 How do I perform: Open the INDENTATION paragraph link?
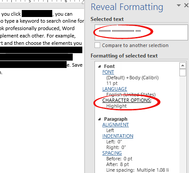118,136
